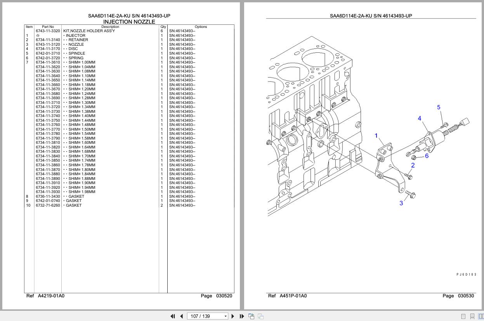
Task: Click callout number 3 on diagram
Action: 401,203
